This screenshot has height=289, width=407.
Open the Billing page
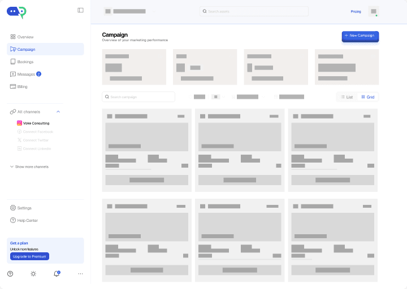pyautogui.click(x=45, y=86)
